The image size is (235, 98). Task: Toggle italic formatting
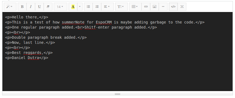coord(31,7)
